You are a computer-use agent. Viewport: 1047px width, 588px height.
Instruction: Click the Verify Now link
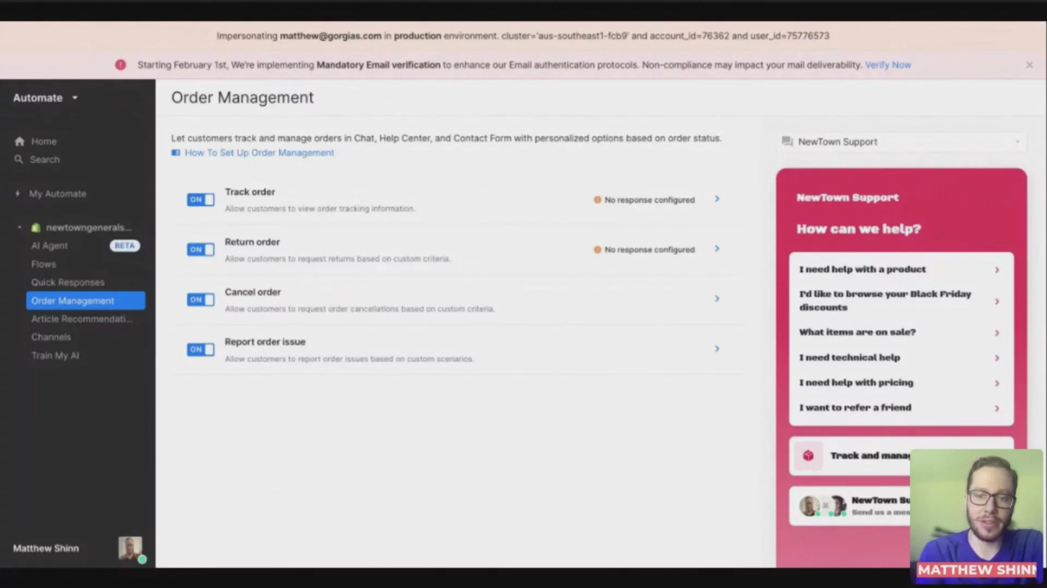pos(888,65)
